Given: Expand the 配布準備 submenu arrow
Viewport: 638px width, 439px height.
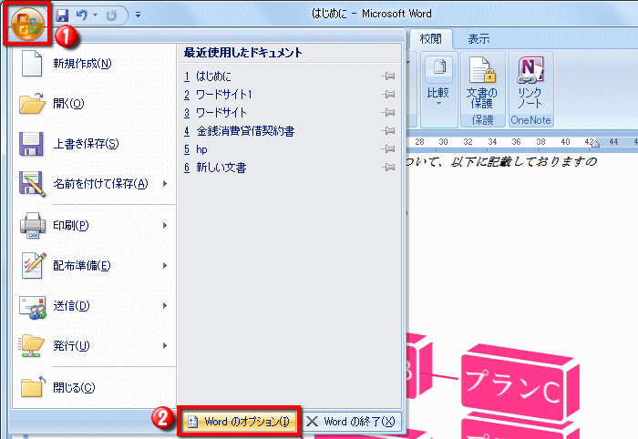Looking at the screenshot, I should pyautogui.click(x=165, y=265).
